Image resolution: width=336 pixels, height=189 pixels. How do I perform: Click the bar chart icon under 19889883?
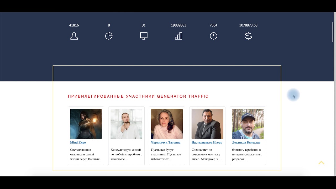point(178,36)
